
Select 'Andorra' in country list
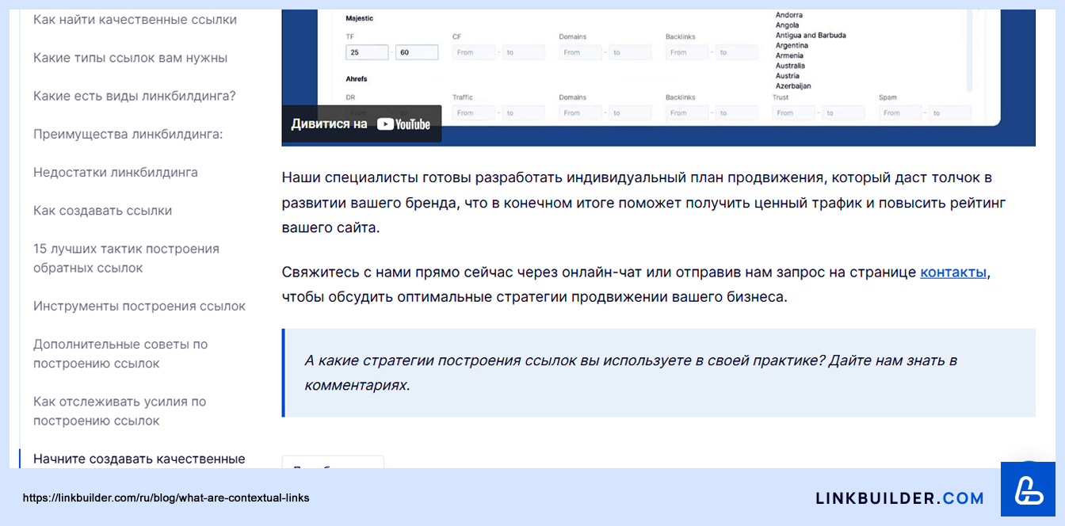[x=789, y=15]
